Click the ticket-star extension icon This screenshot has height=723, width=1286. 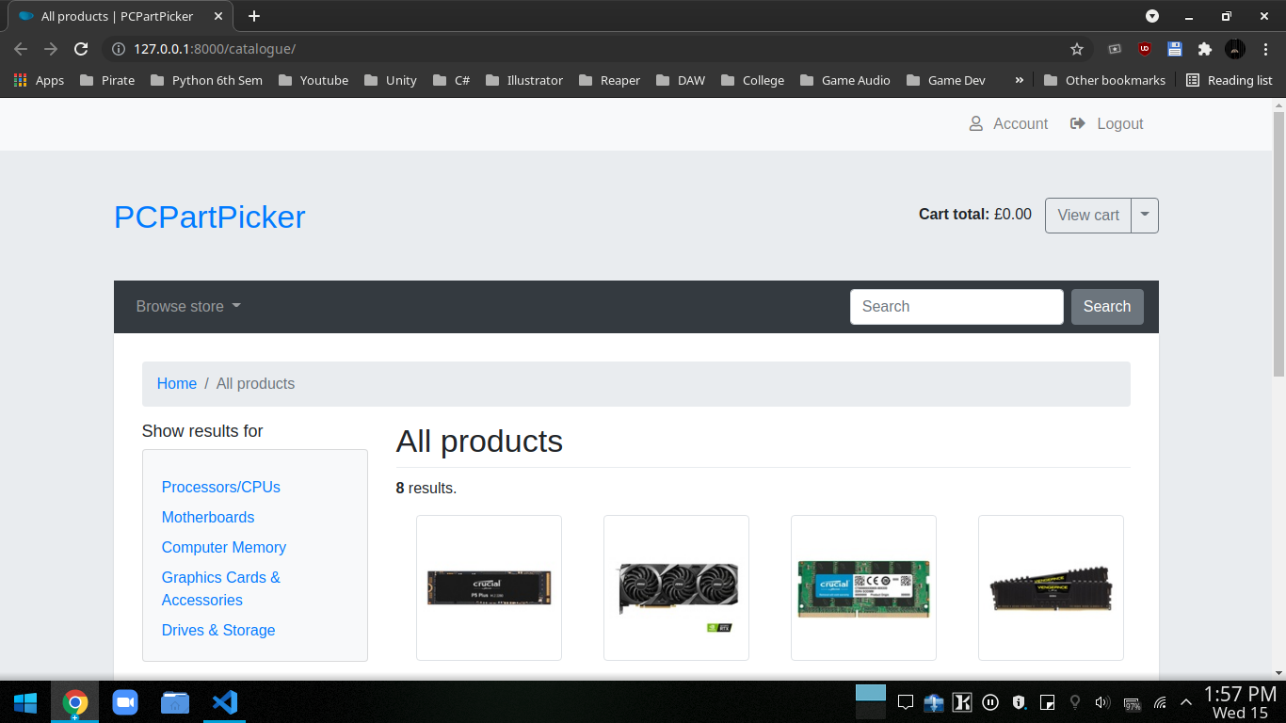tap(1115, 49)
